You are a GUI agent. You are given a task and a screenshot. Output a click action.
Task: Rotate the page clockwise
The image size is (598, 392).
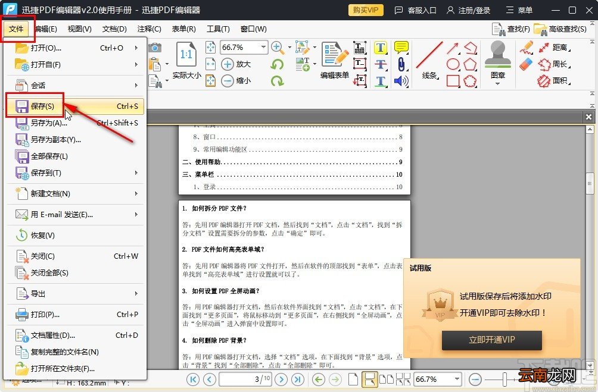pyautogui.click(x=278, y=80)
